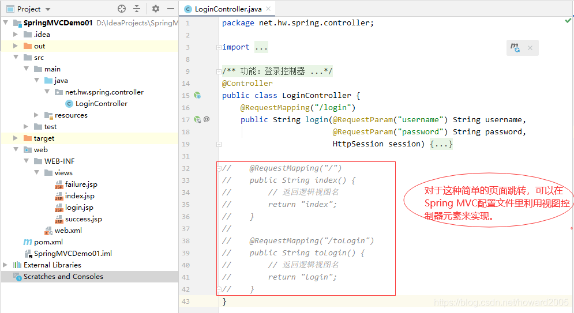Click @RequestMapping("/login") on line 16
574x313 pixels.
tap(298, 107)
